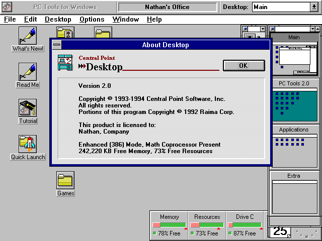Click the '242,220 KB Free Memory' line
This screenshot has width=322, height=241.
pos(145,151)
